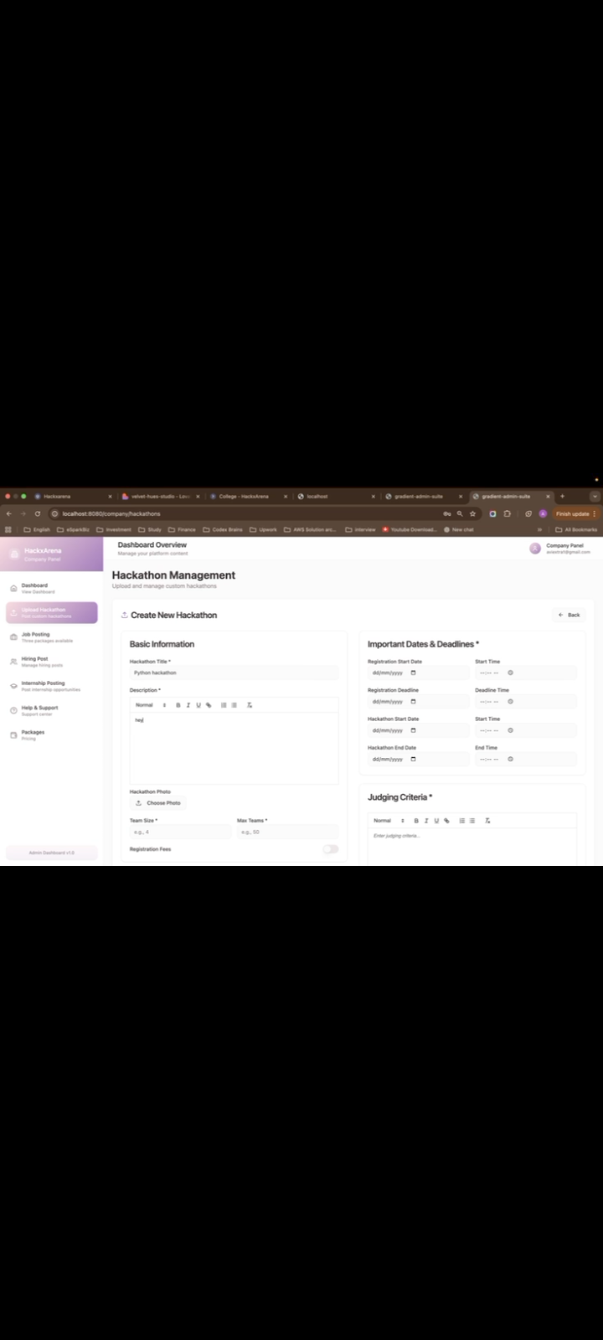
Task: Open calendar picker for Registration Start Date
Action: pos(413,673)
